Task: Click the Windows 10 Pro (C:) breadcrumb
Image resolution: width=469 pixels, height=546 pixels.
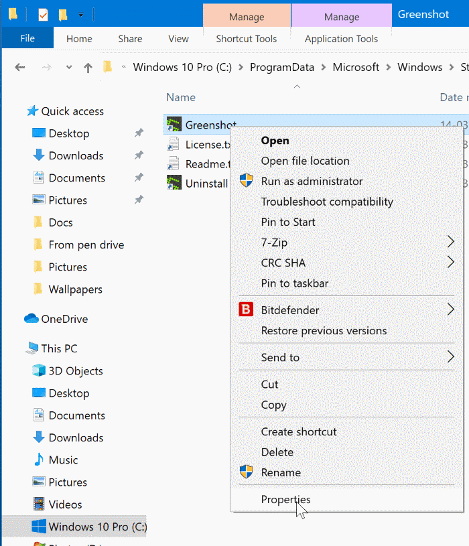Action: (182, 67)
